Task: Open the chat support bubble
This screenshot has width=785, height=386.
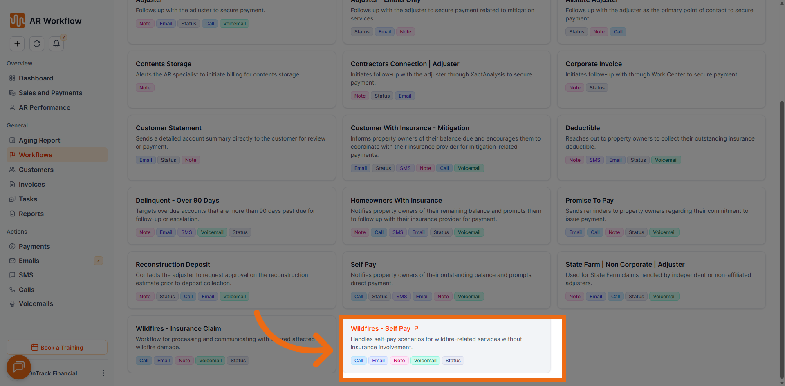Action: pos(19,367)
